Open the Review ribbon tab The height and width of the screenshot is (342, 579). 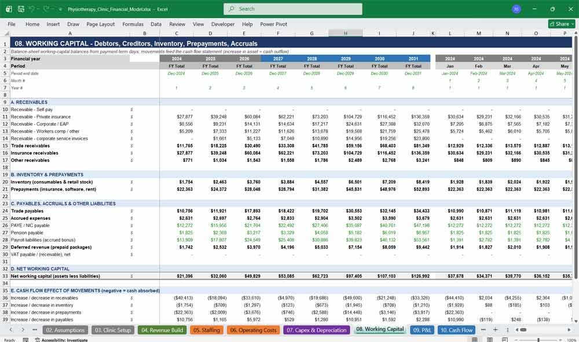(x=177, y=24)
